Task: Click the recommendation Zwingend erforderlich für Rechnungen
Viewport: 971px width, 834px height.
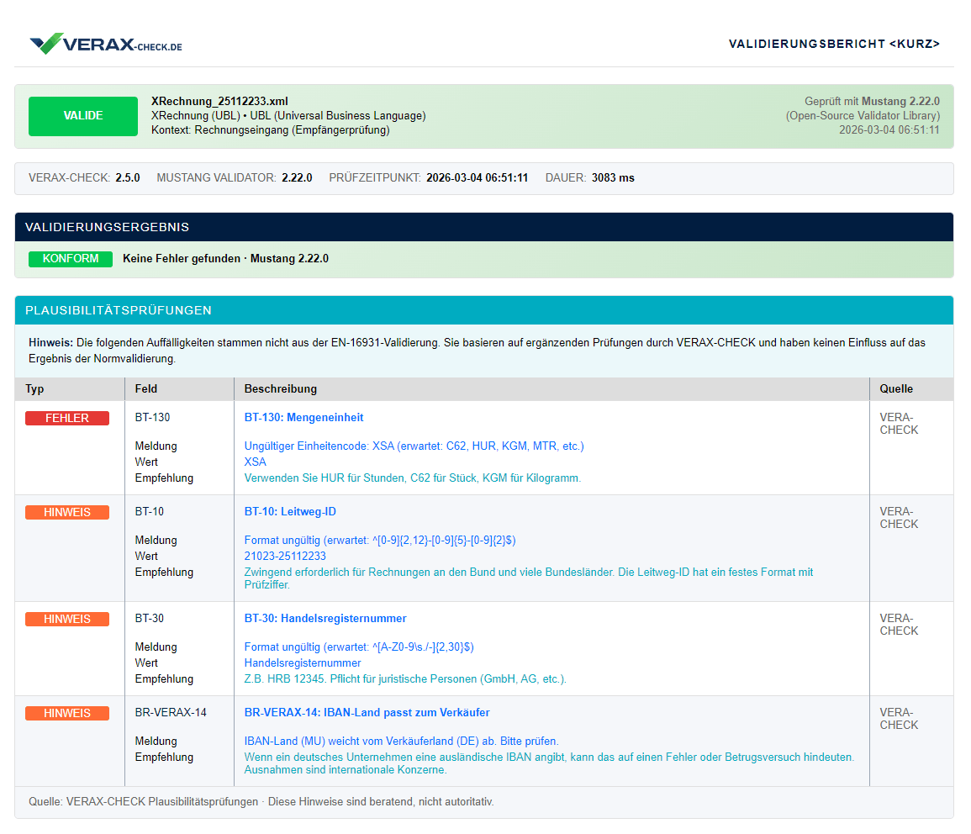Action: click(x=528, y=578)
